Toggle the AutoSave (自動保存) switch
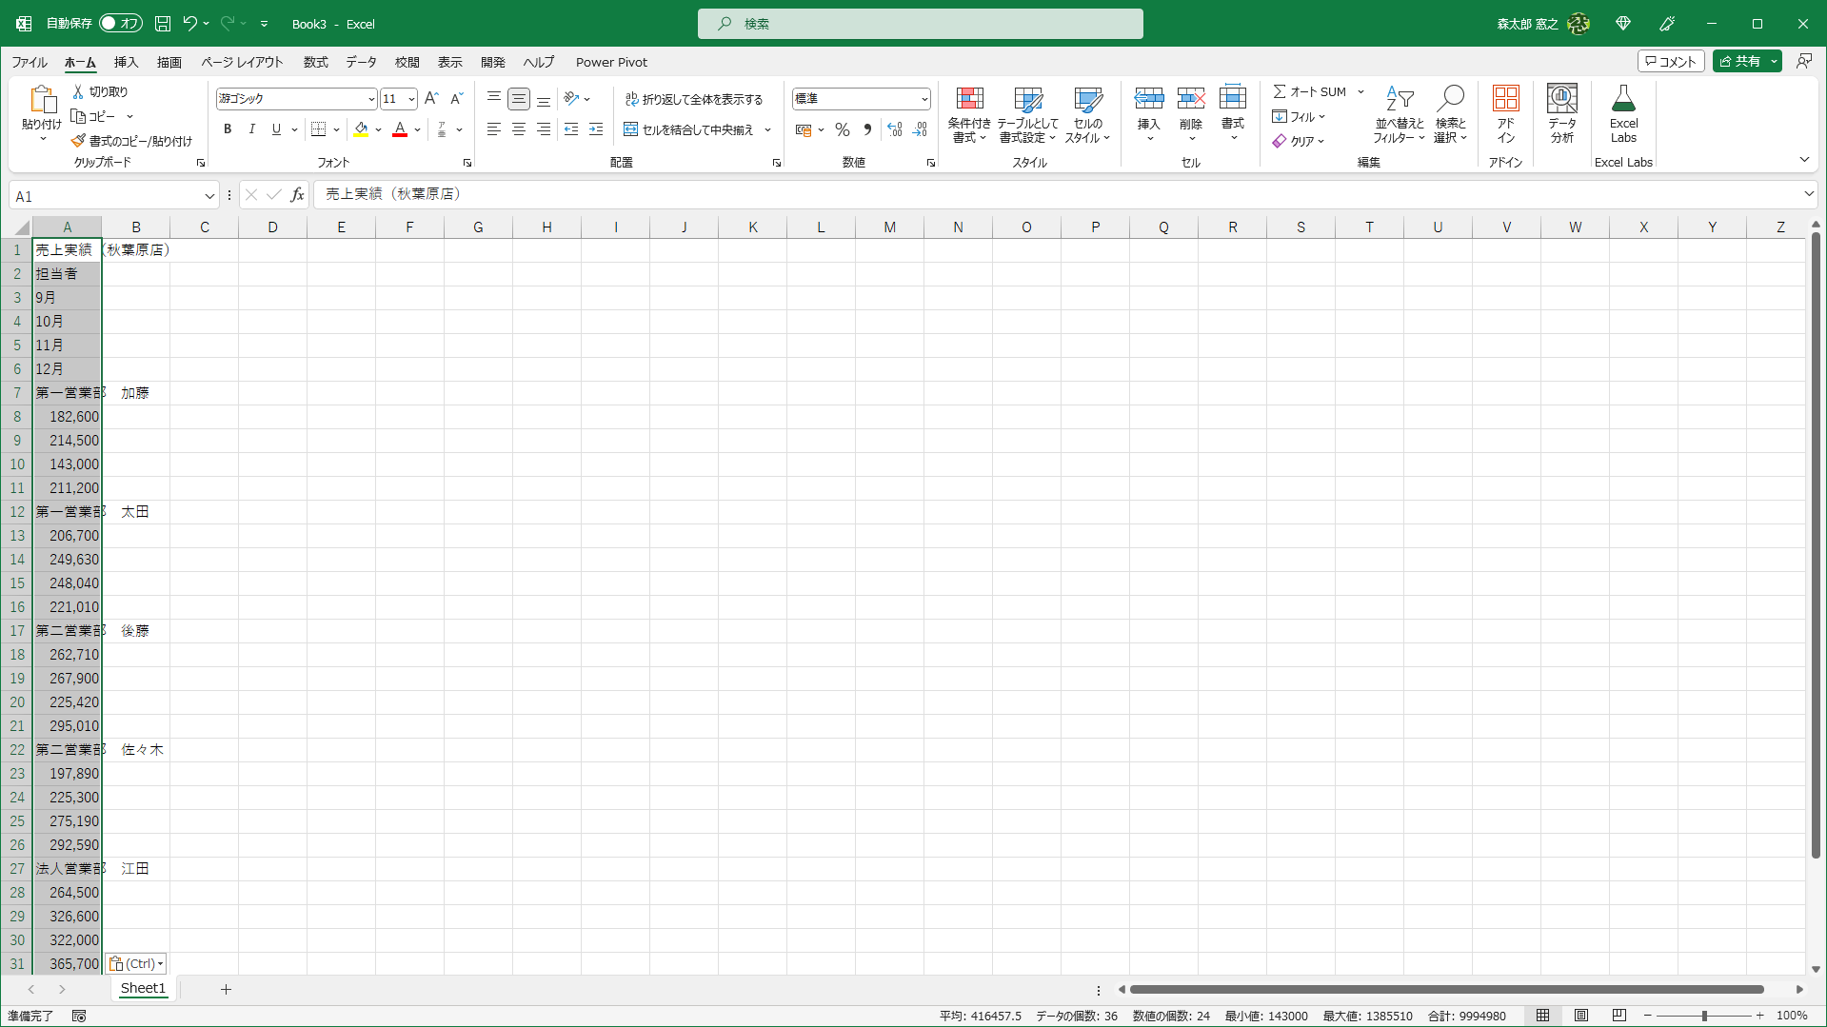 coord(121,24)
